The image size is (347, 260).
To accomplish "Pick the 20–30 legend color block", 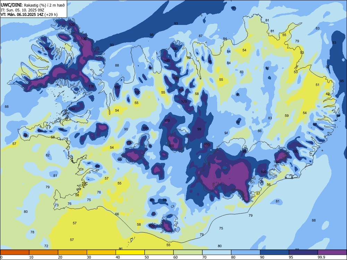I will pos(73,252).
